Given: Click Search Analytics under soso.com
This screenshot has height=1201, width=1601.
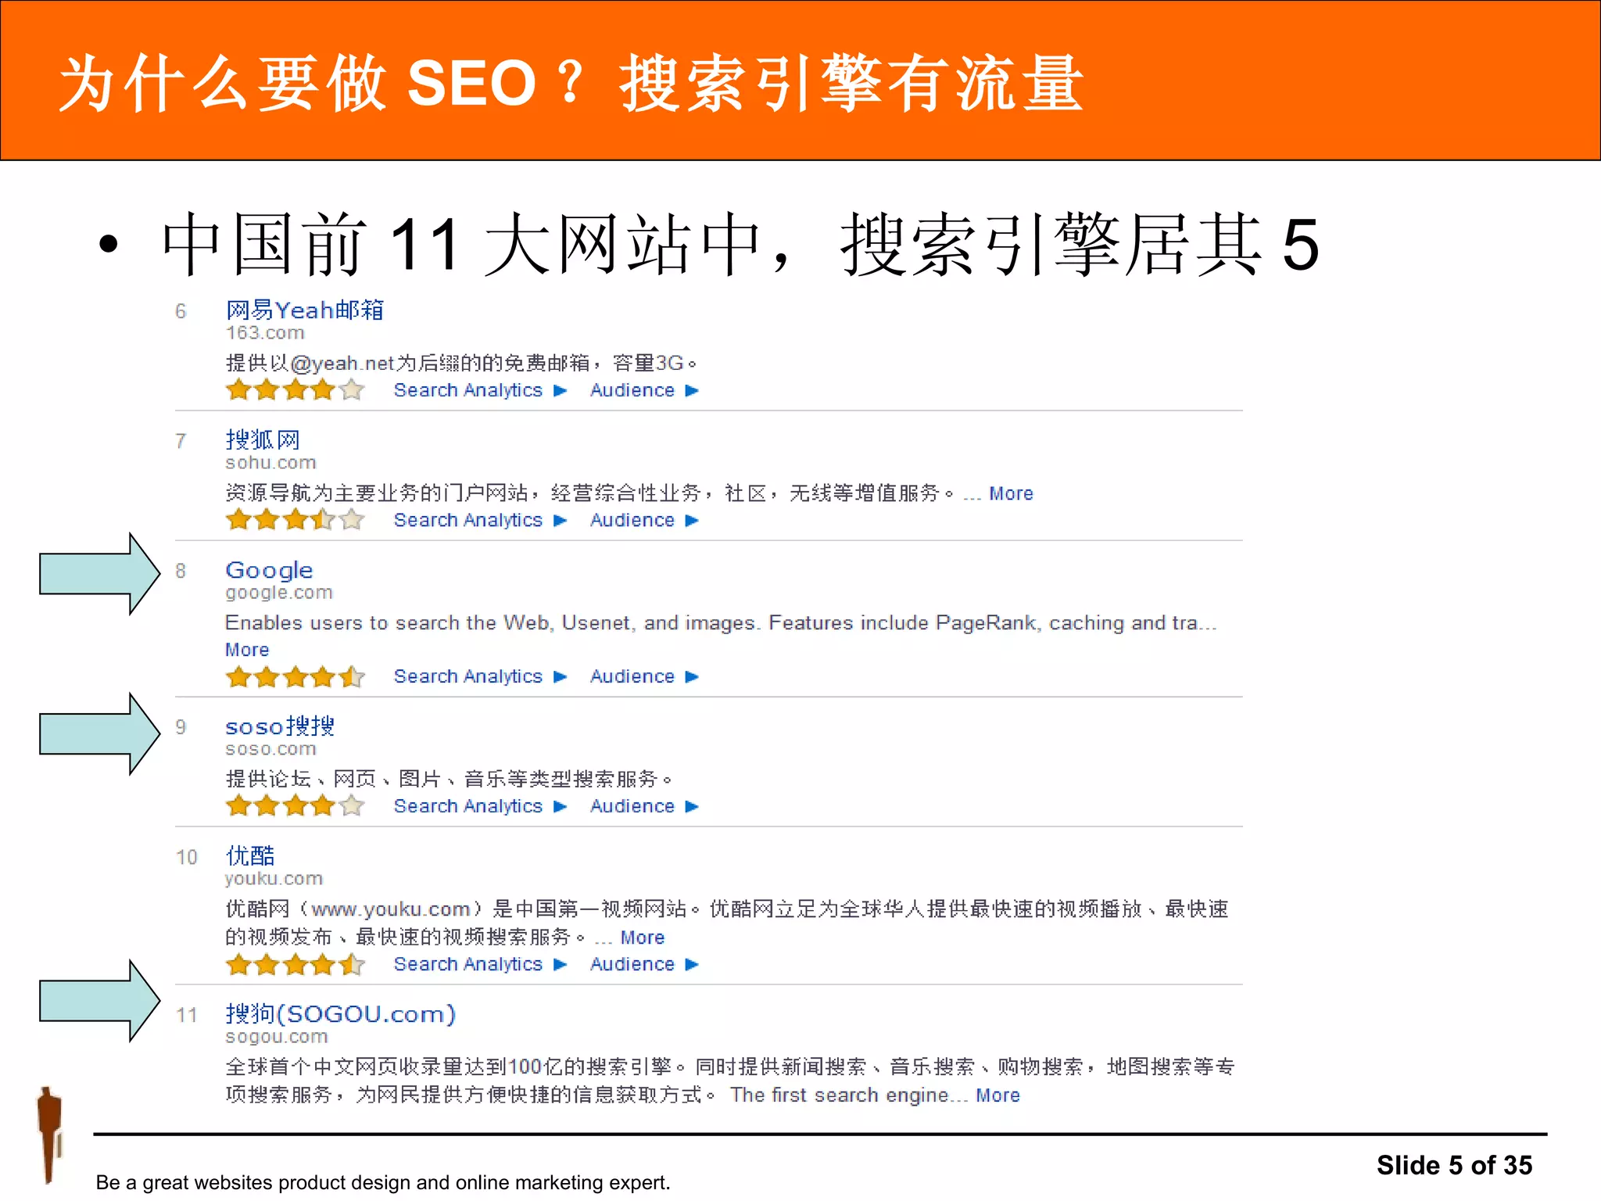Looking at the screenshot, I should 467,806.
